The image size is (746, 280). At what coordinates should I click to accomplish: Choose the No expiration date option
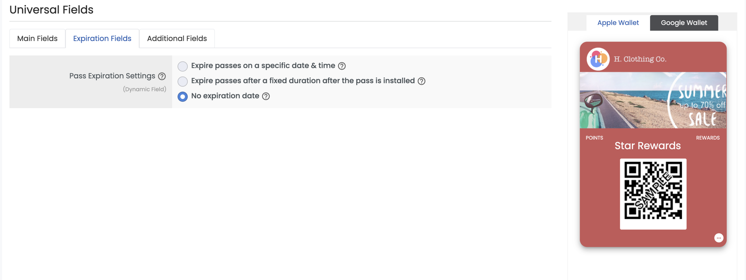182,96
